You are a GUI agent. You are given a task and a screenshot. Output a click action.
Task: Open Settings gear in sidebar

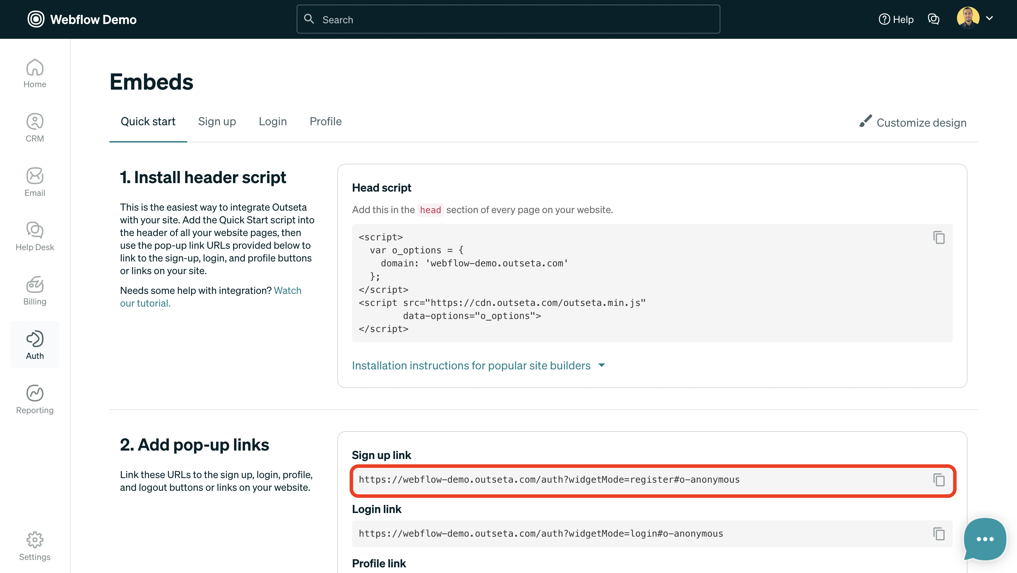35,546
